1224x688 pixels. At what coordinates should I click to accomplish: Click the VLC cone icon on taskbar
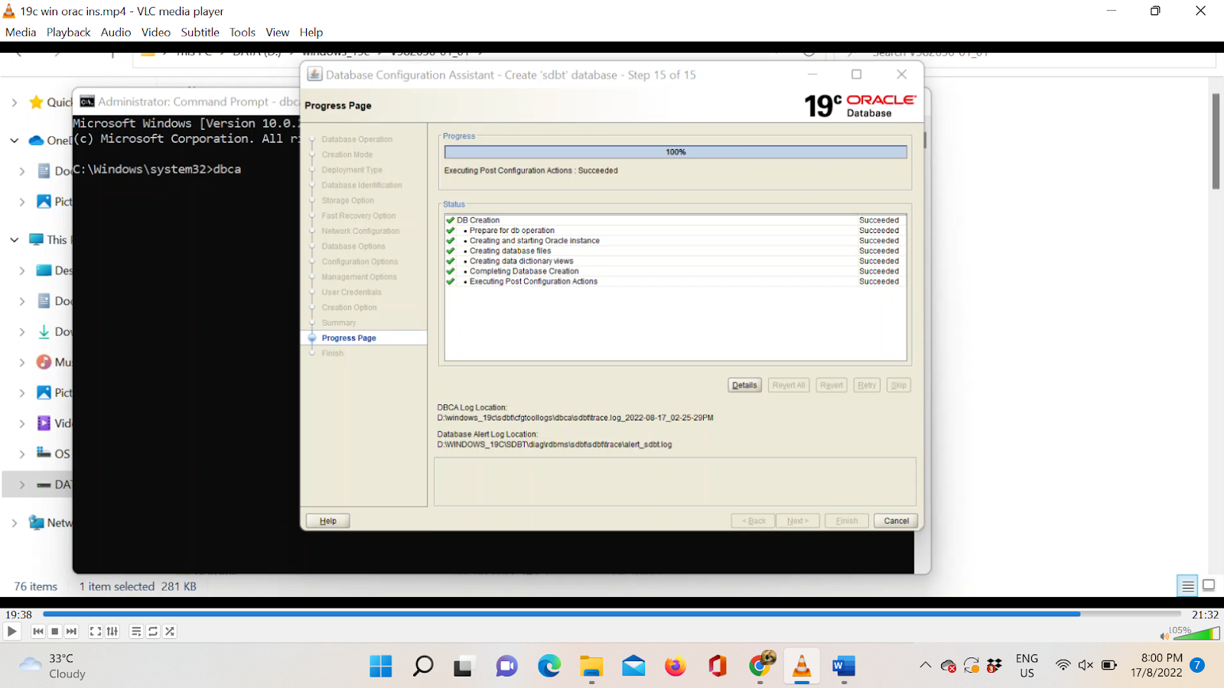[802, 667]
